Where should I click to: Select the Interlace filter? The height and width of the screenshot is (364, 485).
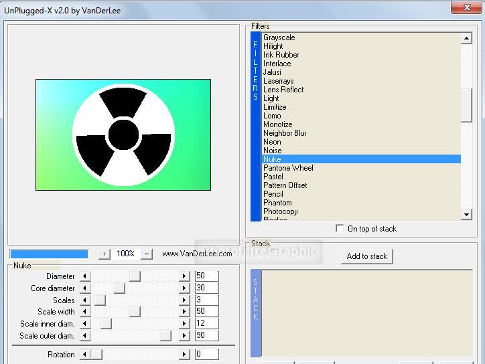pos(361,64)
